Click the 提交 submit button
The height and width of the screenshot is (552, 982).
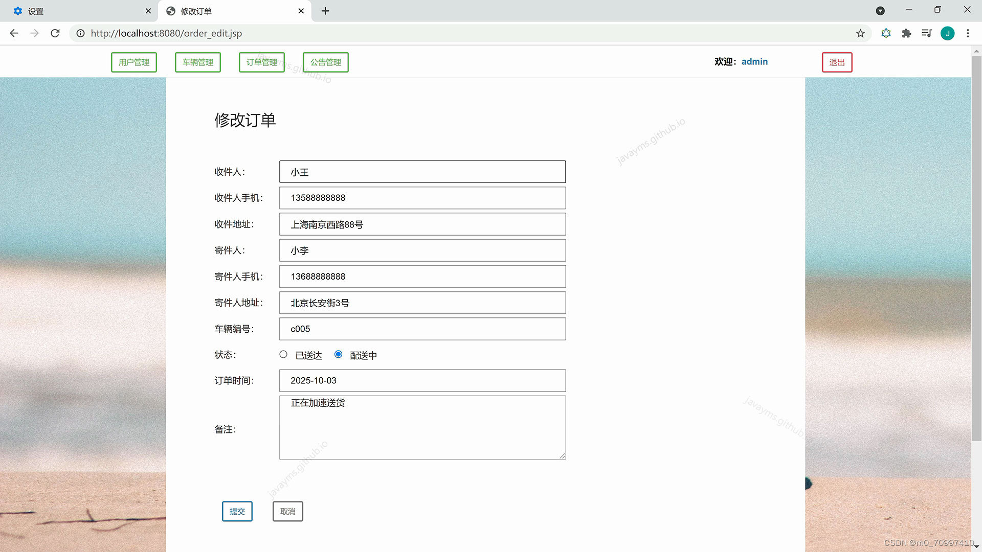point(237,511)
